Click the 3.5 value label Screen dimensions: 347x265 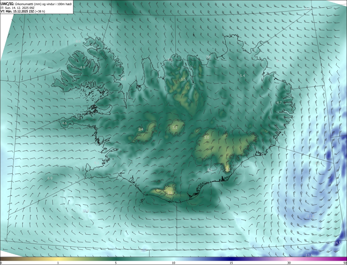tap(183, 79)
